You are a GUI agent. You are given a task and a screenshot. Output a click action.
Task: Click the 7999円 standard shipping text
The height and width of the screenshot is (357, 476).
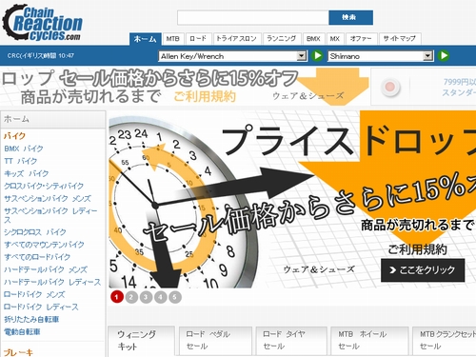[459, 87]
